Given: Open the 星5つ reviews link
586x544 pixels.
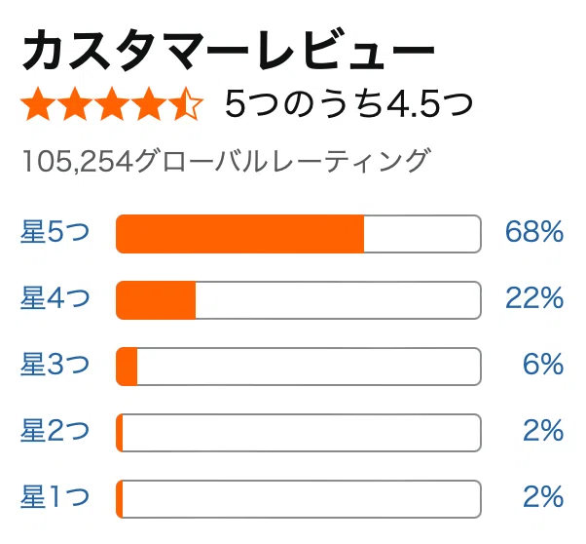Looking at the screenshot, I should pos(55,232).
